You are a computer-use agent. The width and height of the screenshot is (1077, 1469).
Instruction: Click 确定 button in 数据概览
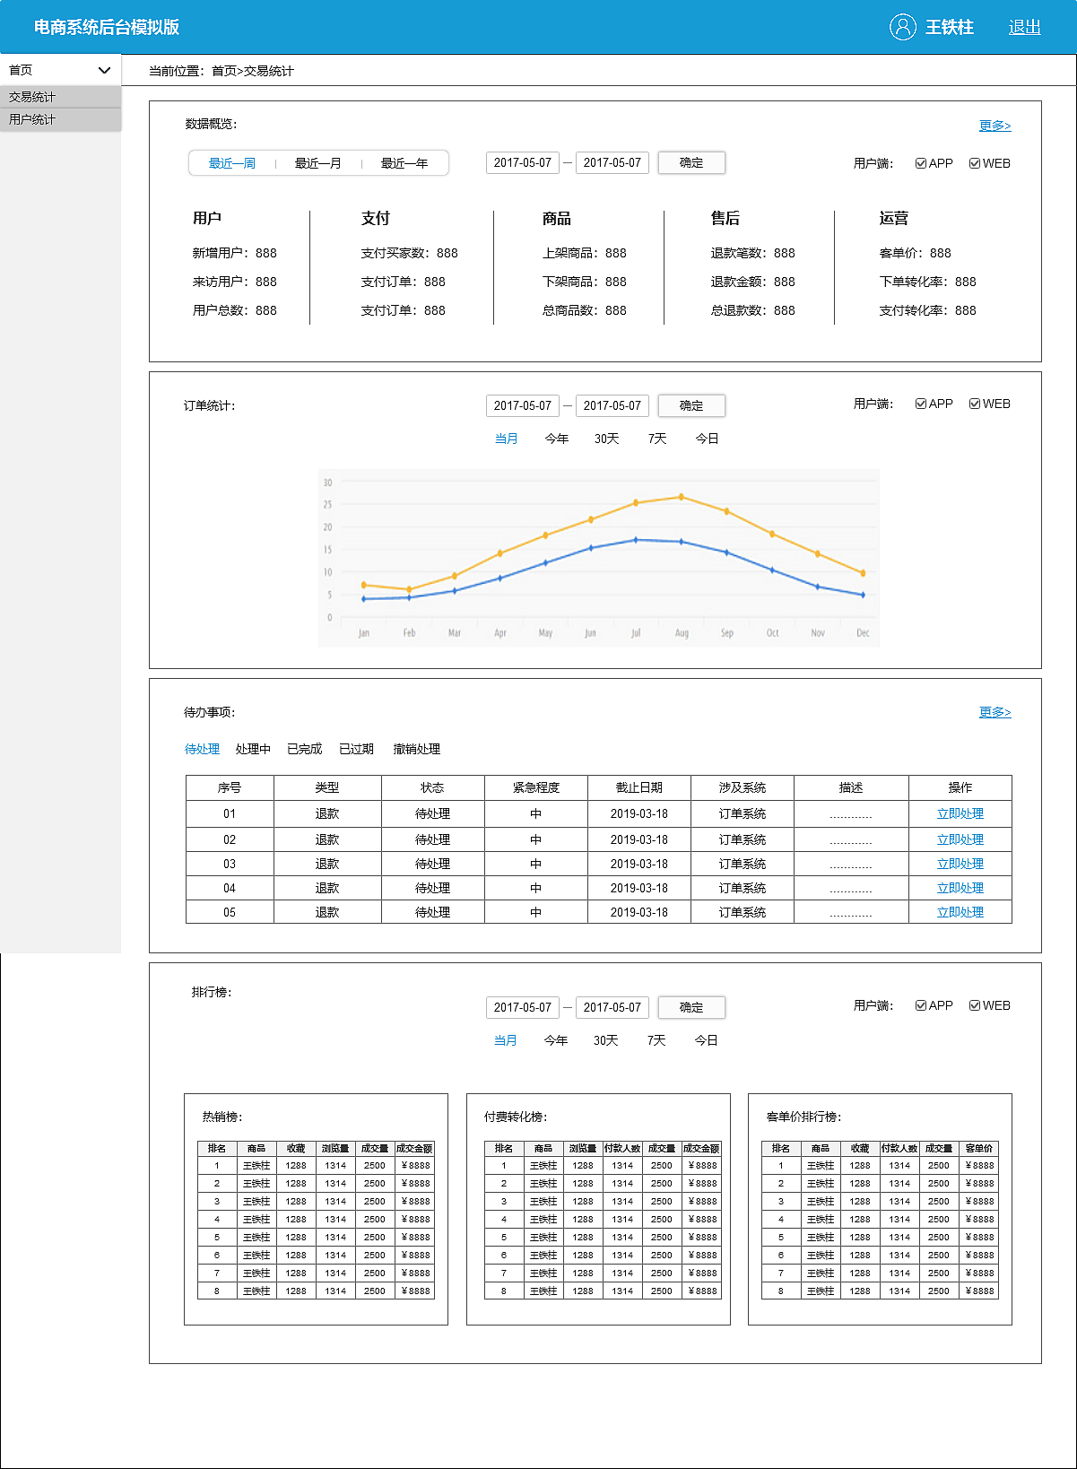click(691, 162)
